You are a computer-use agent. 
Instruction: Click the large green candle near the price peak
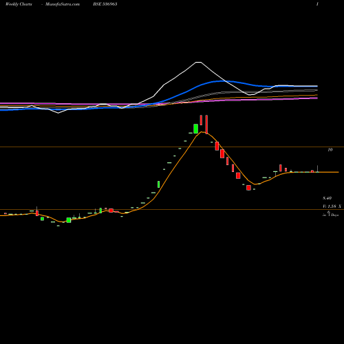[196, 129]
